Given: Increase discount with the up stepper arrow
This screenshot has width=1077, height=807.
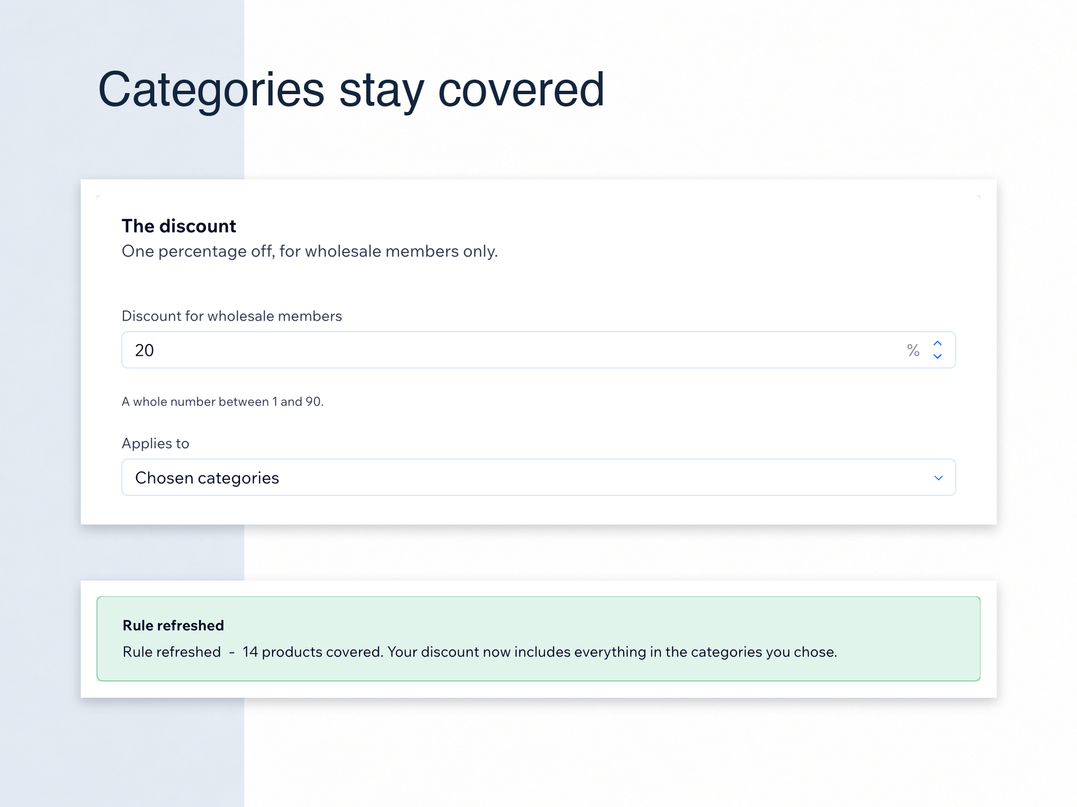Looking at the screenshot, I should 937,343.
